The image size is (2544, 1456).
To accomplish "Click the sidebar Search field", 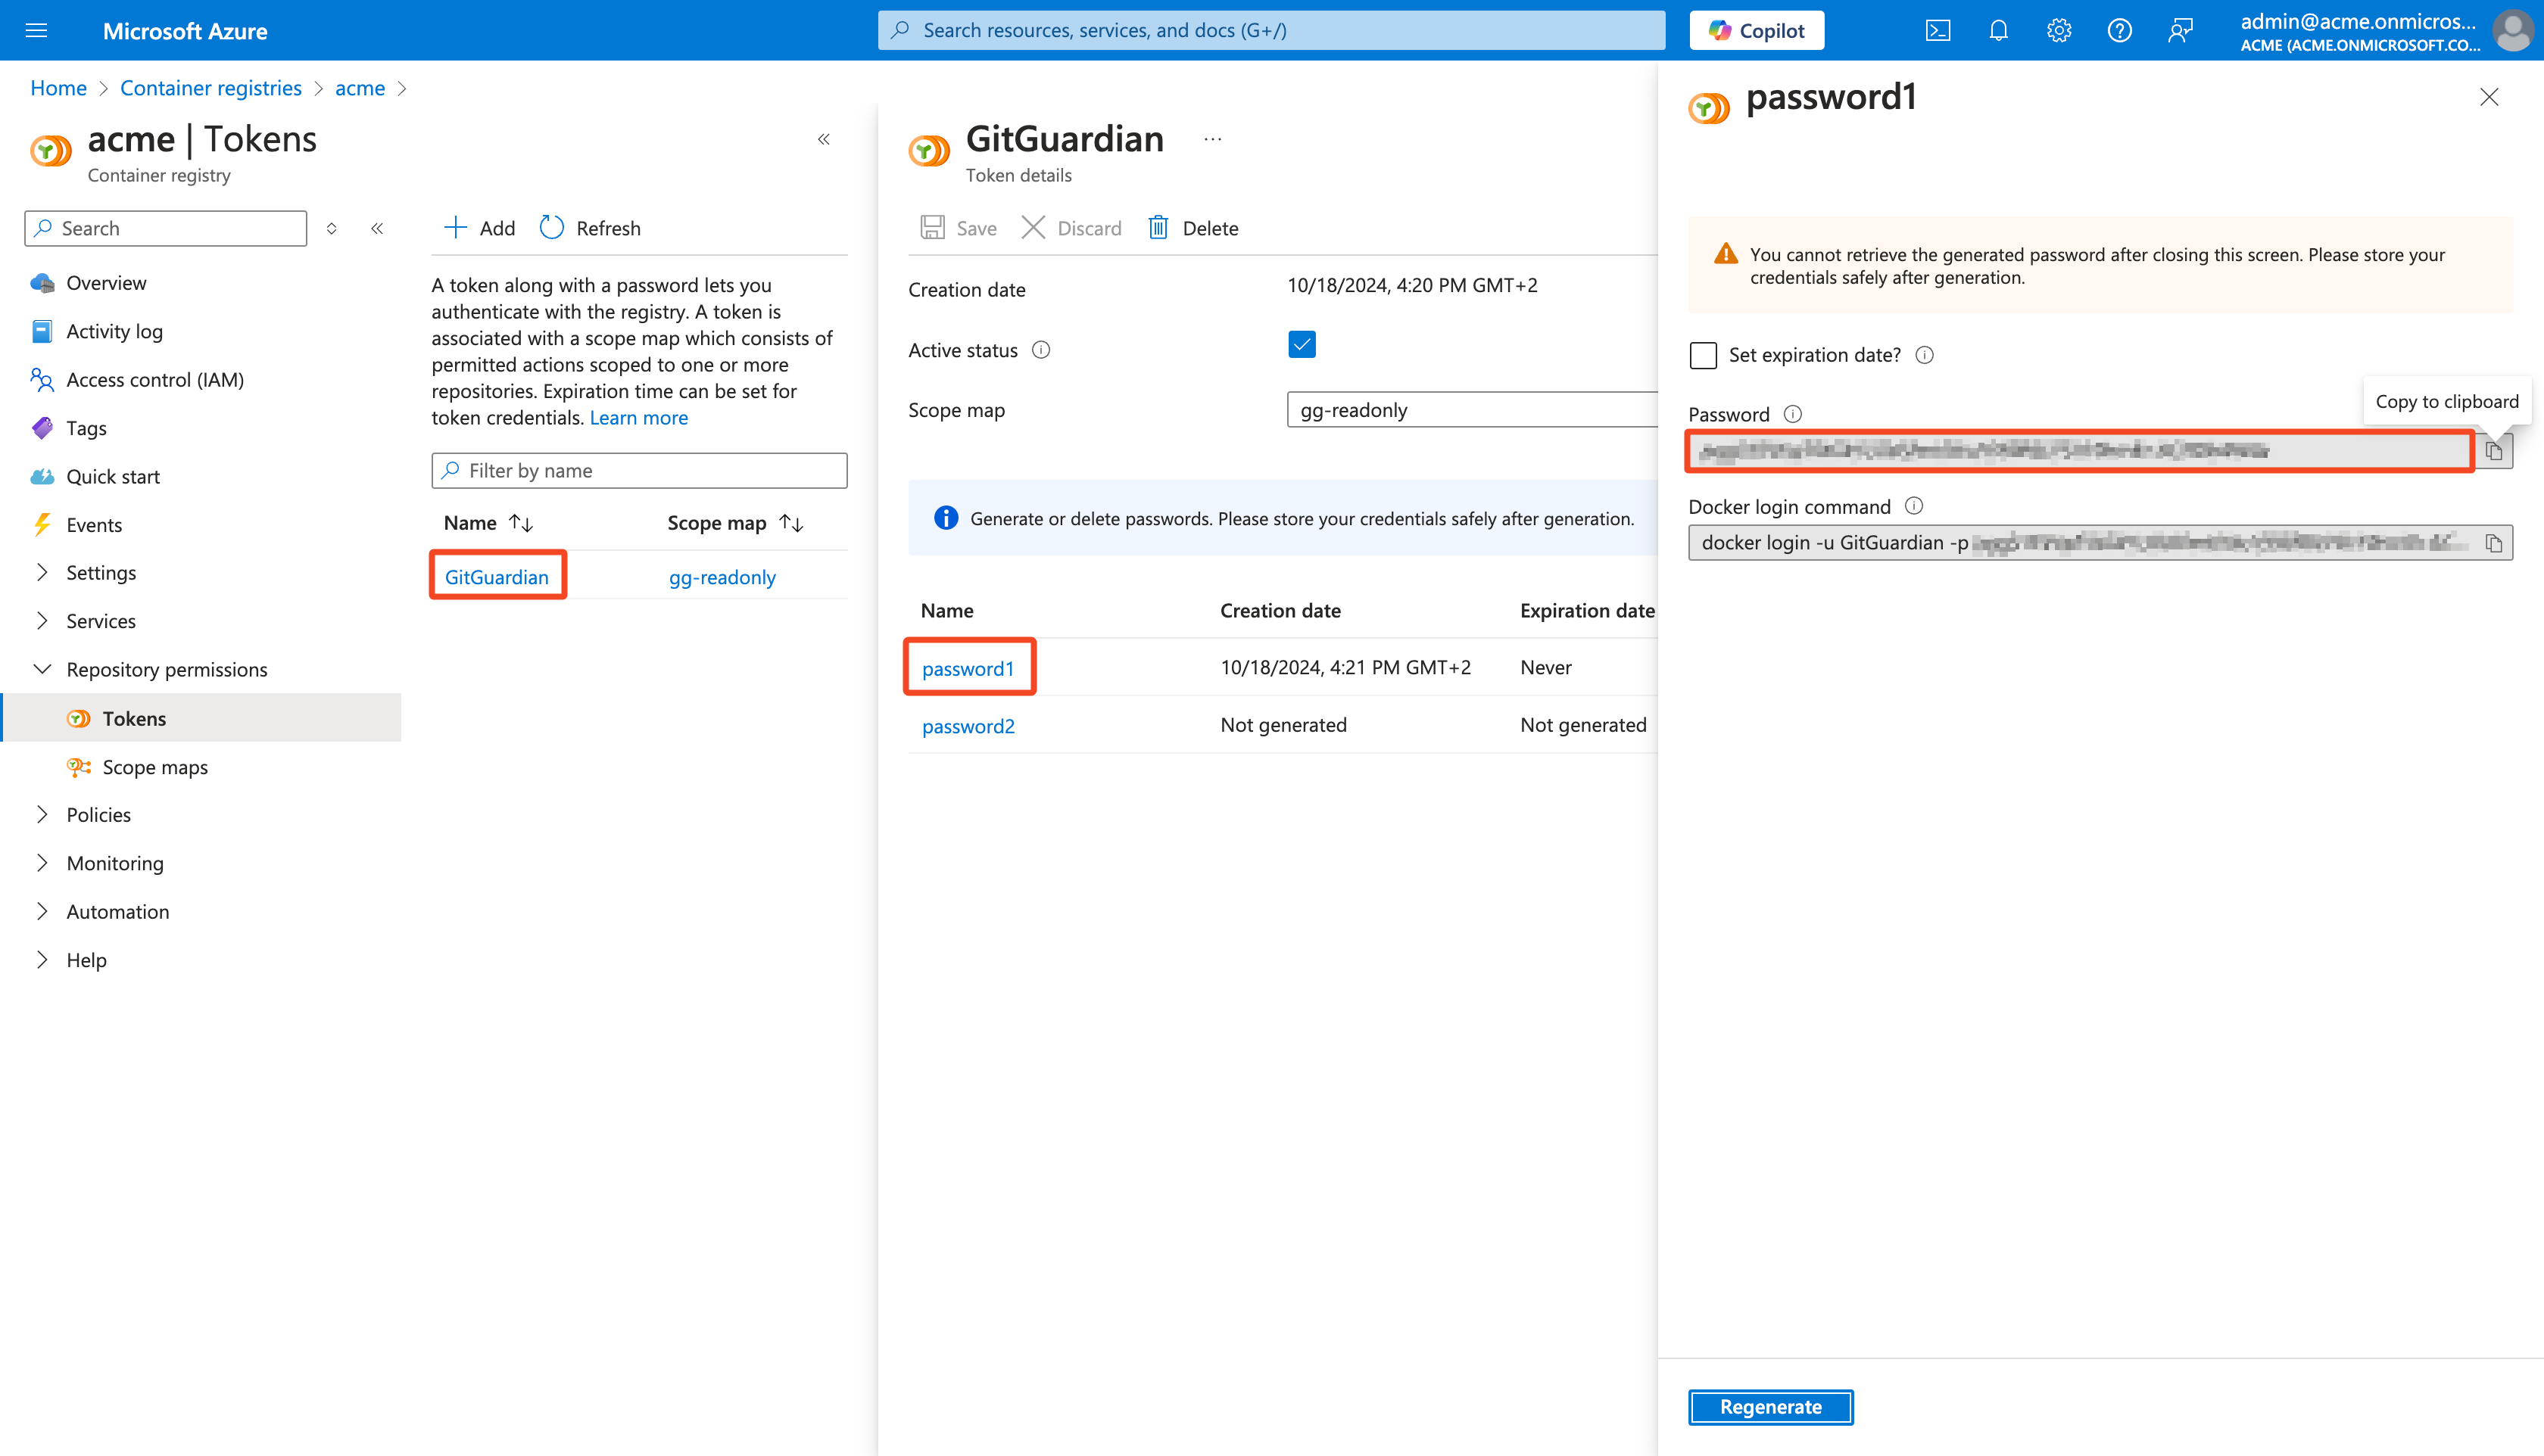I will (x=165, y=228).
